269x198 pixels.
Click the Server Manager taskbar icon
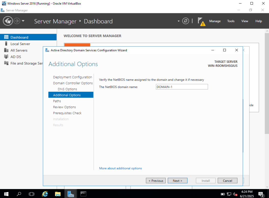(70, 194)
